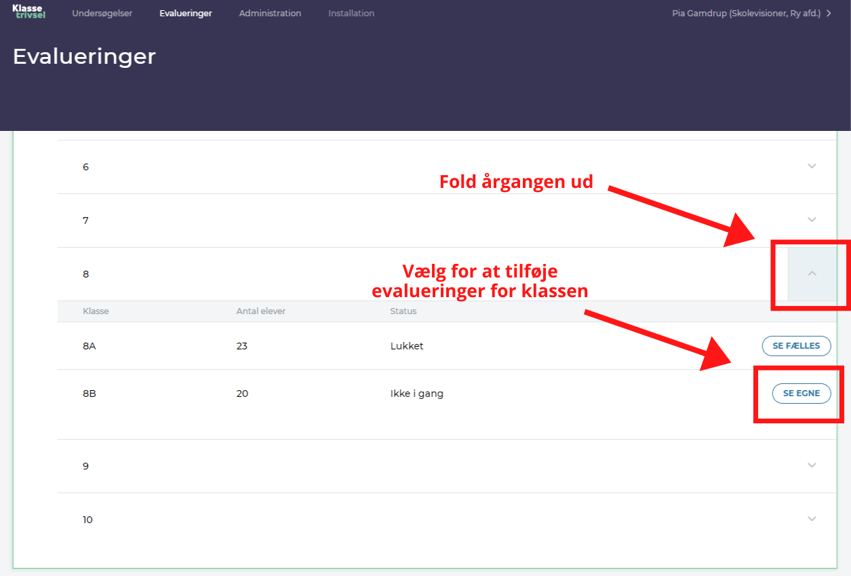
Task: Click the grade 7 row label
Action: (85, 220)
